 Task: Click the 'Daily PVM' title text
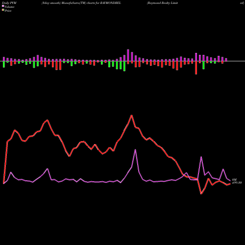click(x=9, y=3)
